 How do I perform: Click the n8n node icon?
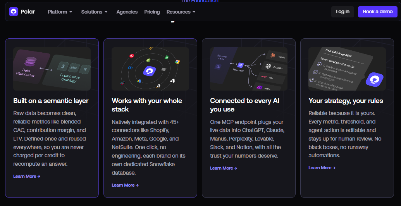[263, 77]
